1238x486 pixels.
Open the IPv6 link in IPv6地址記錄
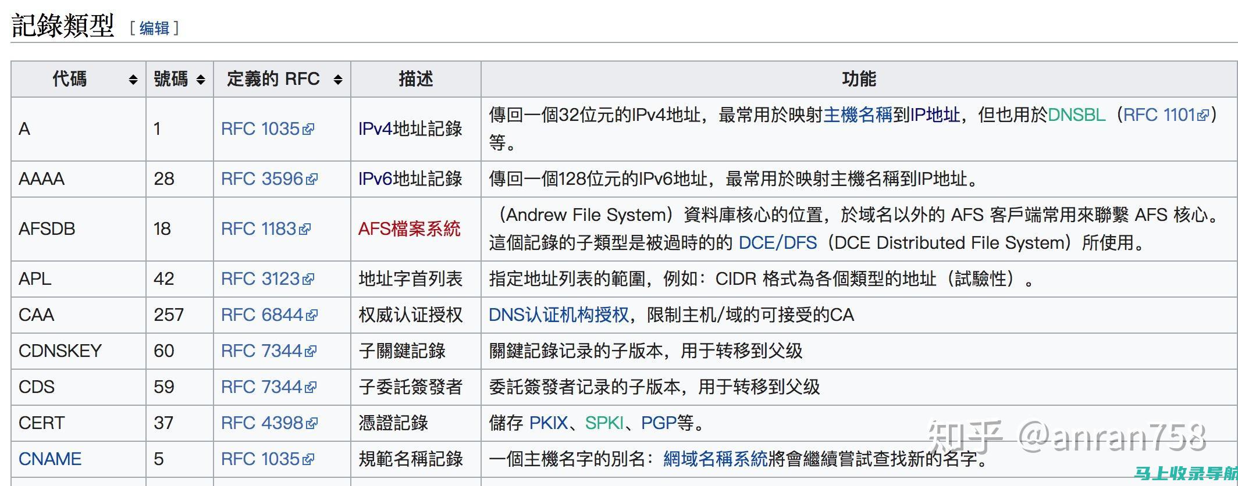coord(375,178)
